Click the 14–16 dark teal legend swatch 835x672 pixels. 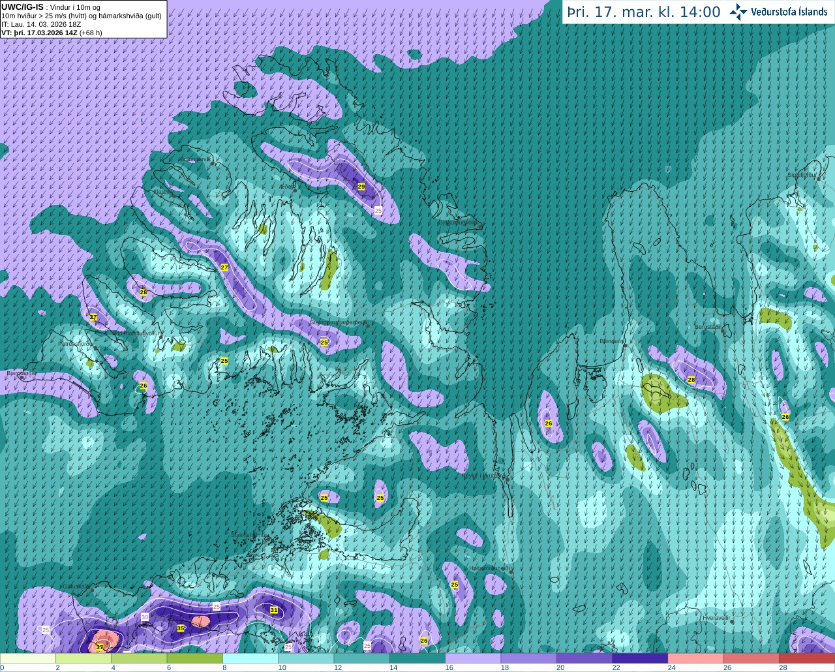point(417,658)
